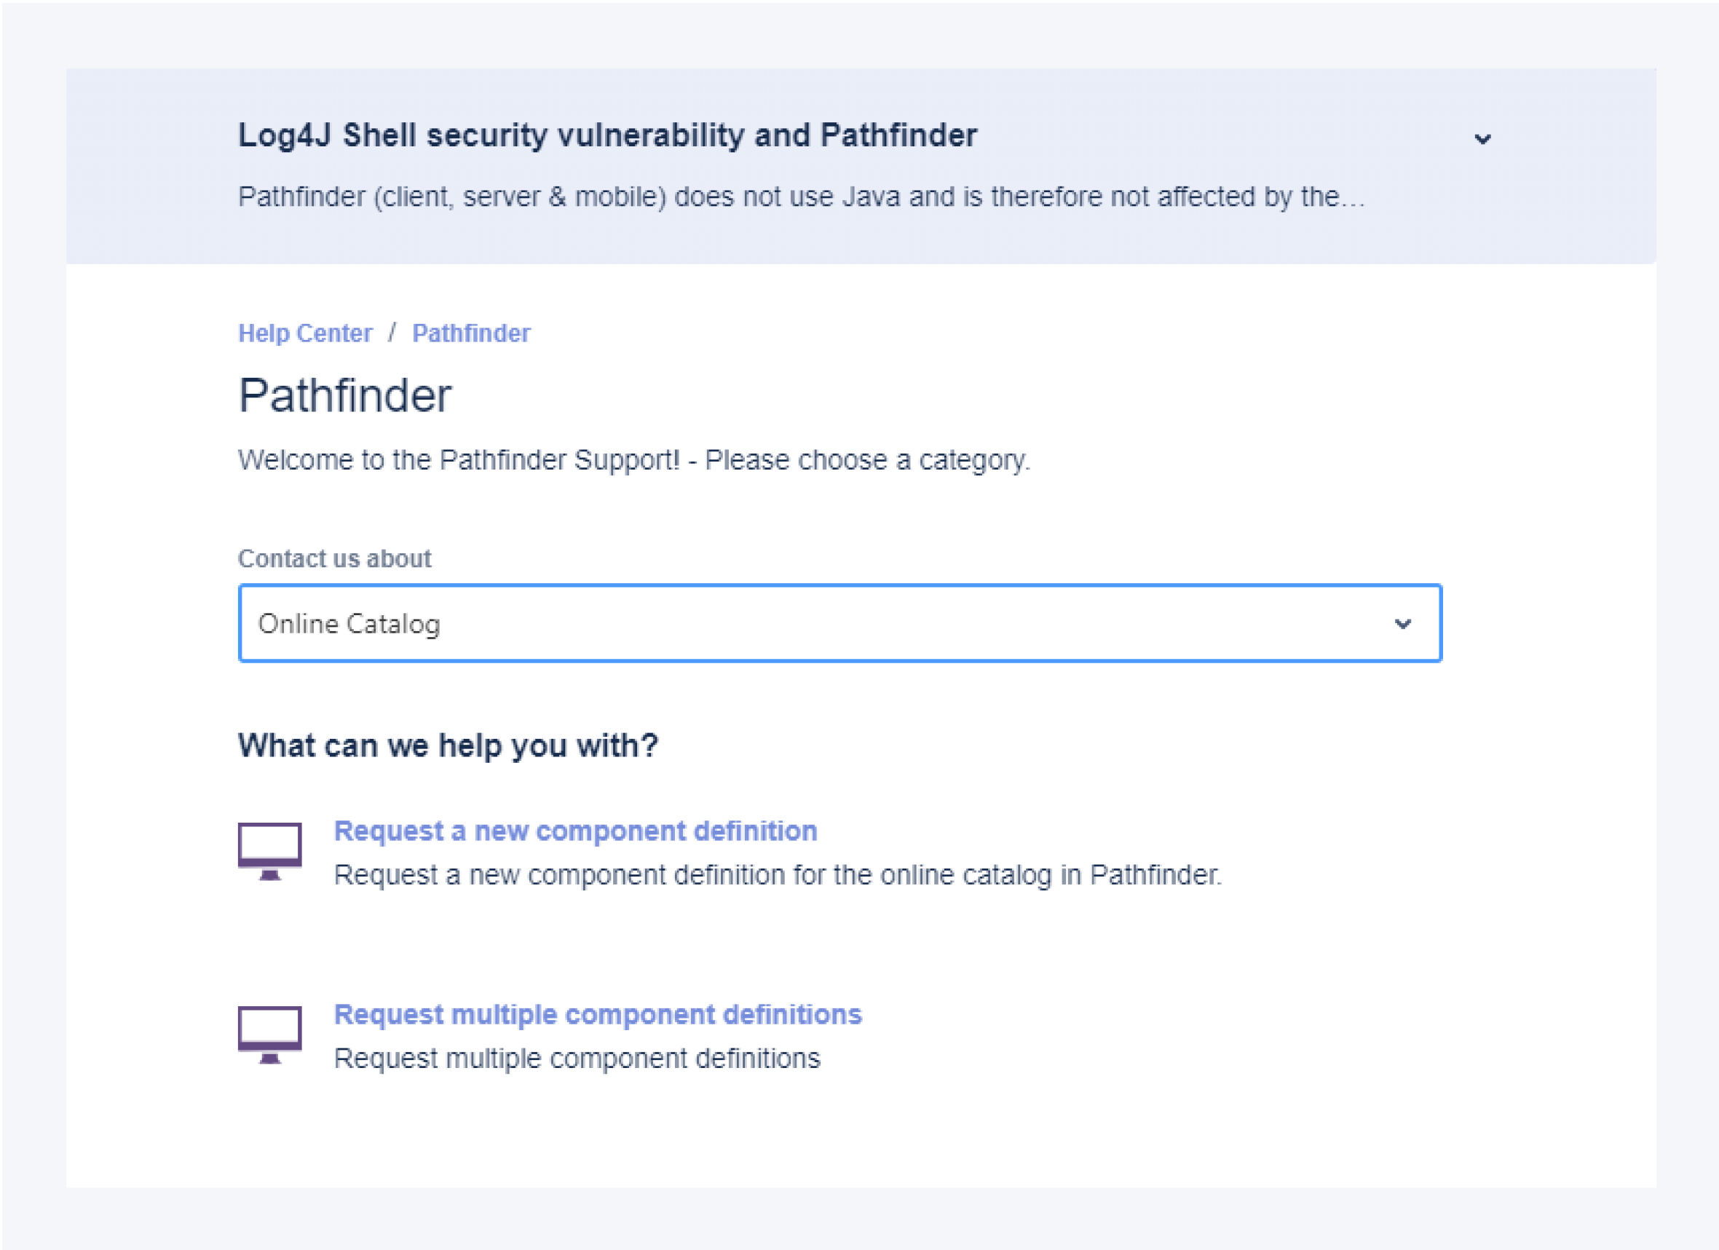The image size is (1719, 1250).
Task: Click the slash separator in the breadcrumb
Action: tap(392, 332)
